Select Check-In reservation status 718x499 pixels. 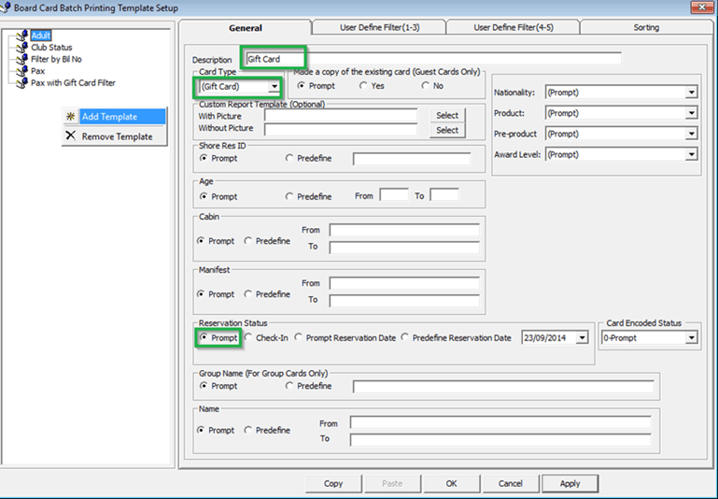pyautogui.click(x=247, y=337)
